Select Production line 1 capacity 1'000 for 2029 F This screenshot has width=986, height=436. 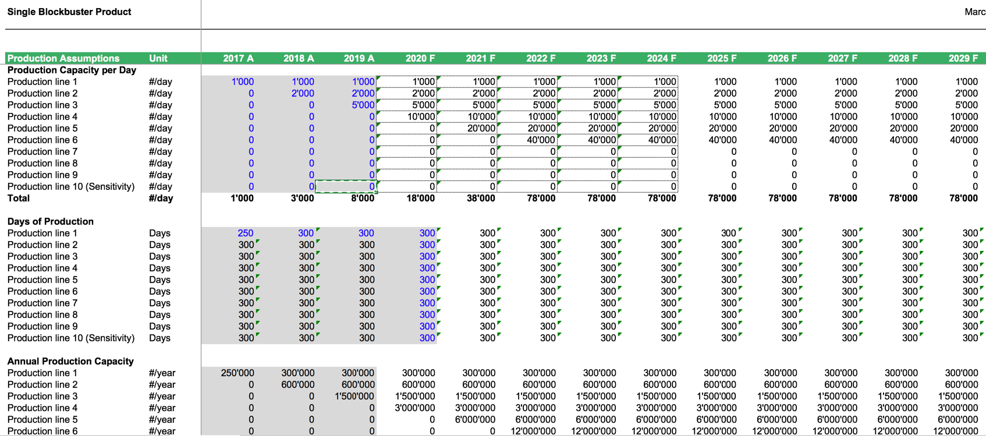click(x=967, y=81)
